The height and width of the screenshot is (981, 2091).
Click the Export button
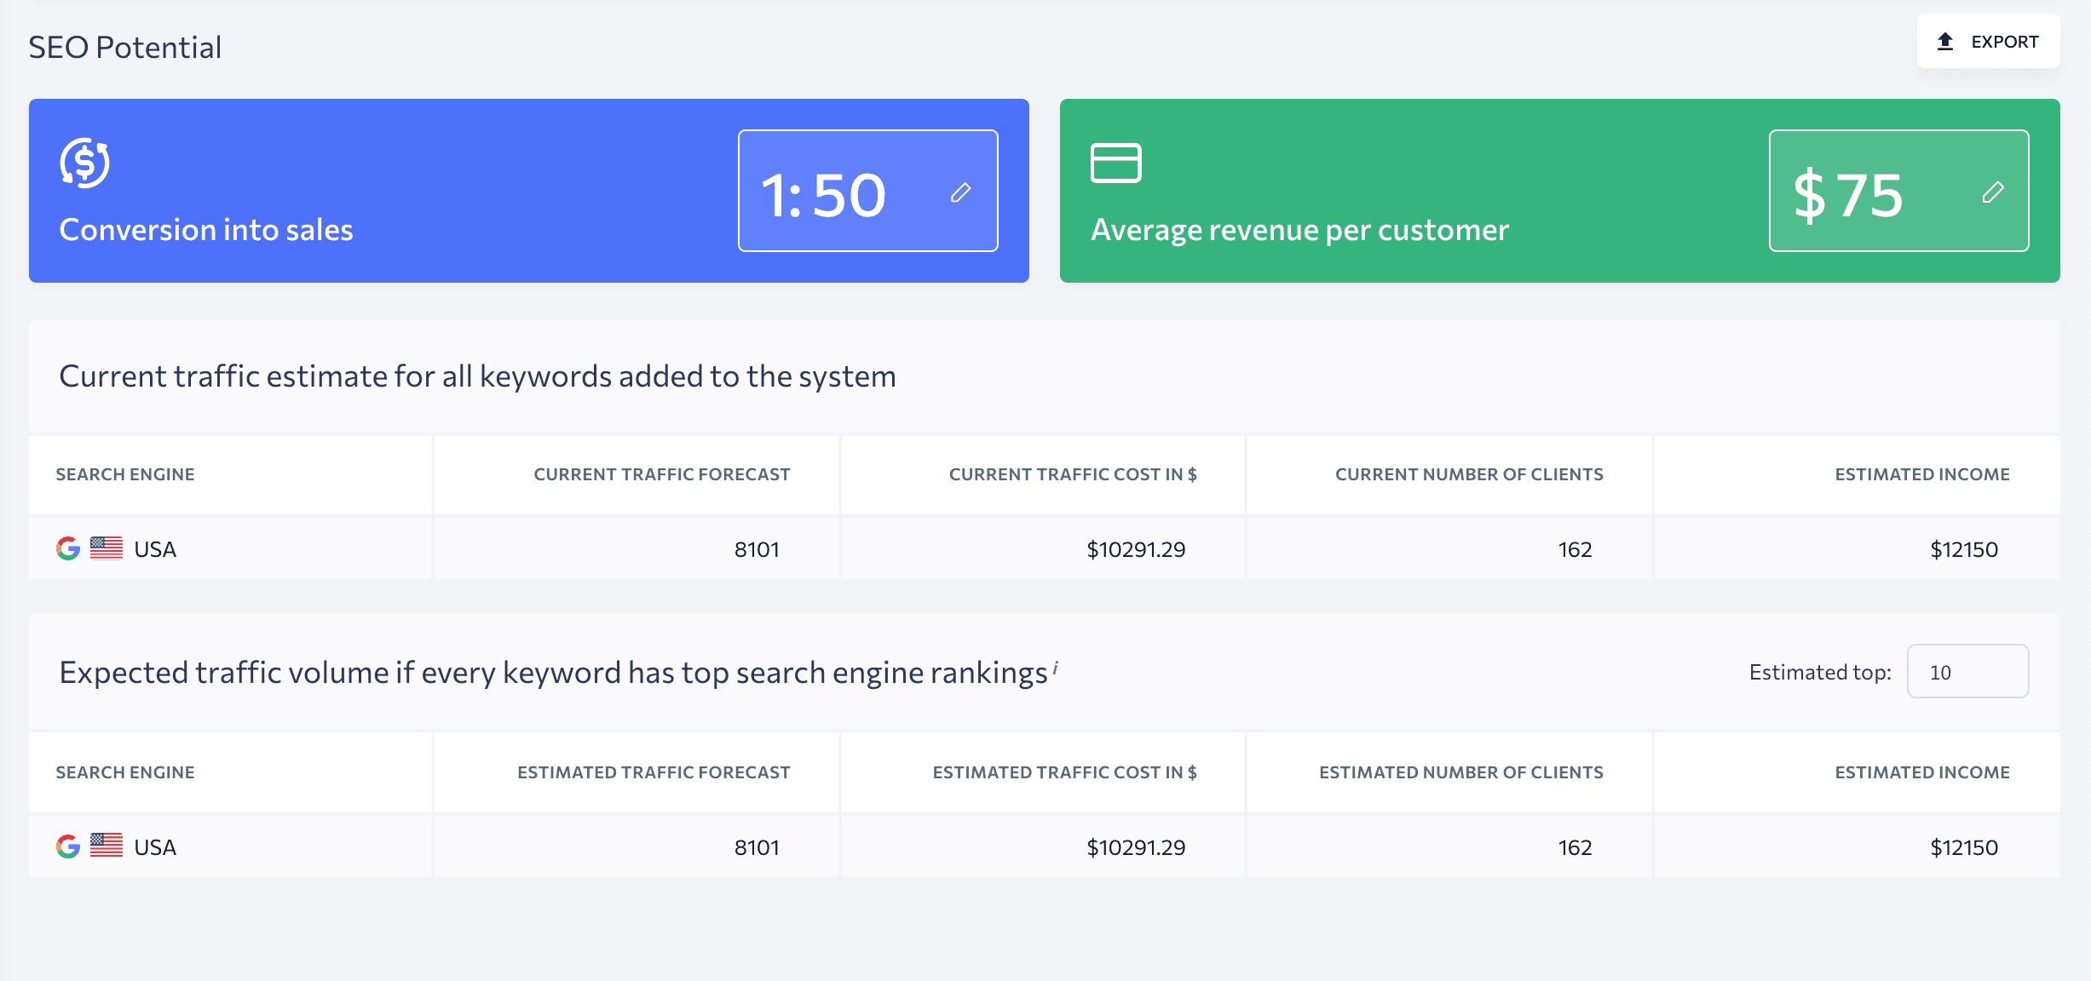coord(1988,41)
